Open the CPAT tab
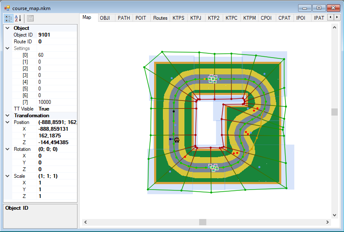This screenshot has width=344, height=232. tap(284, 18)
